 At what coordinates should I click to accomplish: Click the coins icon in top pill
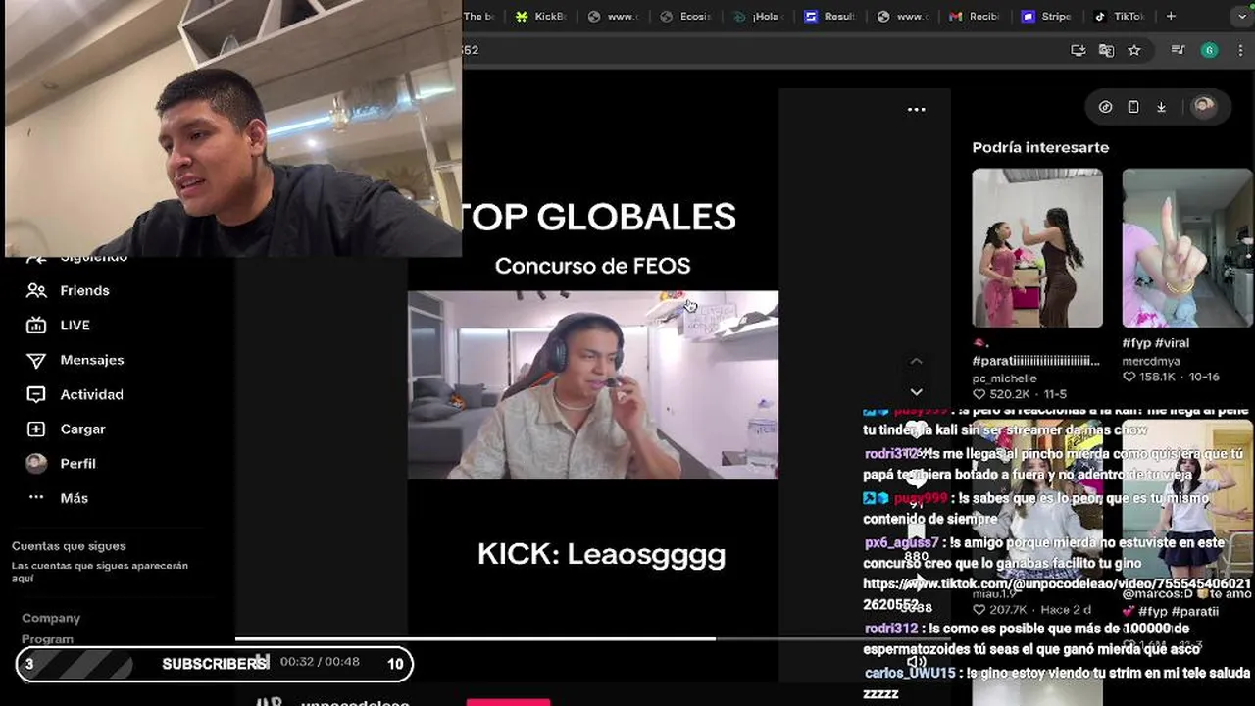(1105, 107)
